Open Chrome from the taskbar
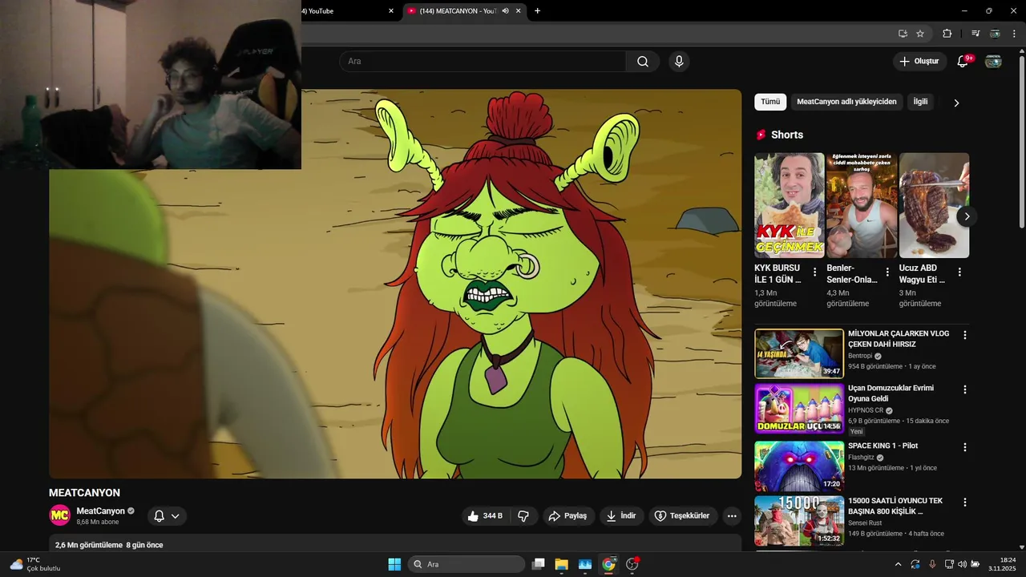This screenshot has width=1026, height=577. coord(608,564)
